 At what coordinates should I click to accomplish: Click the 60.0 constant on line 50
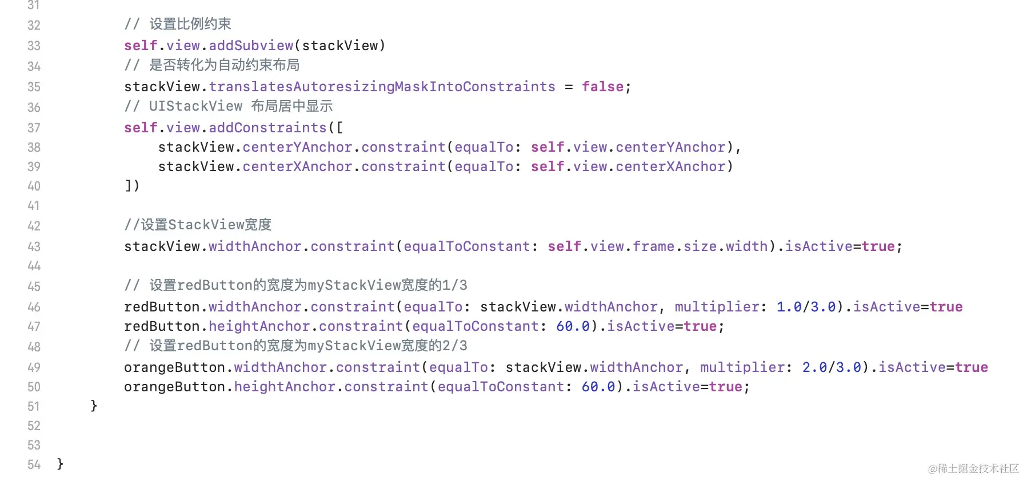[598, 387]
